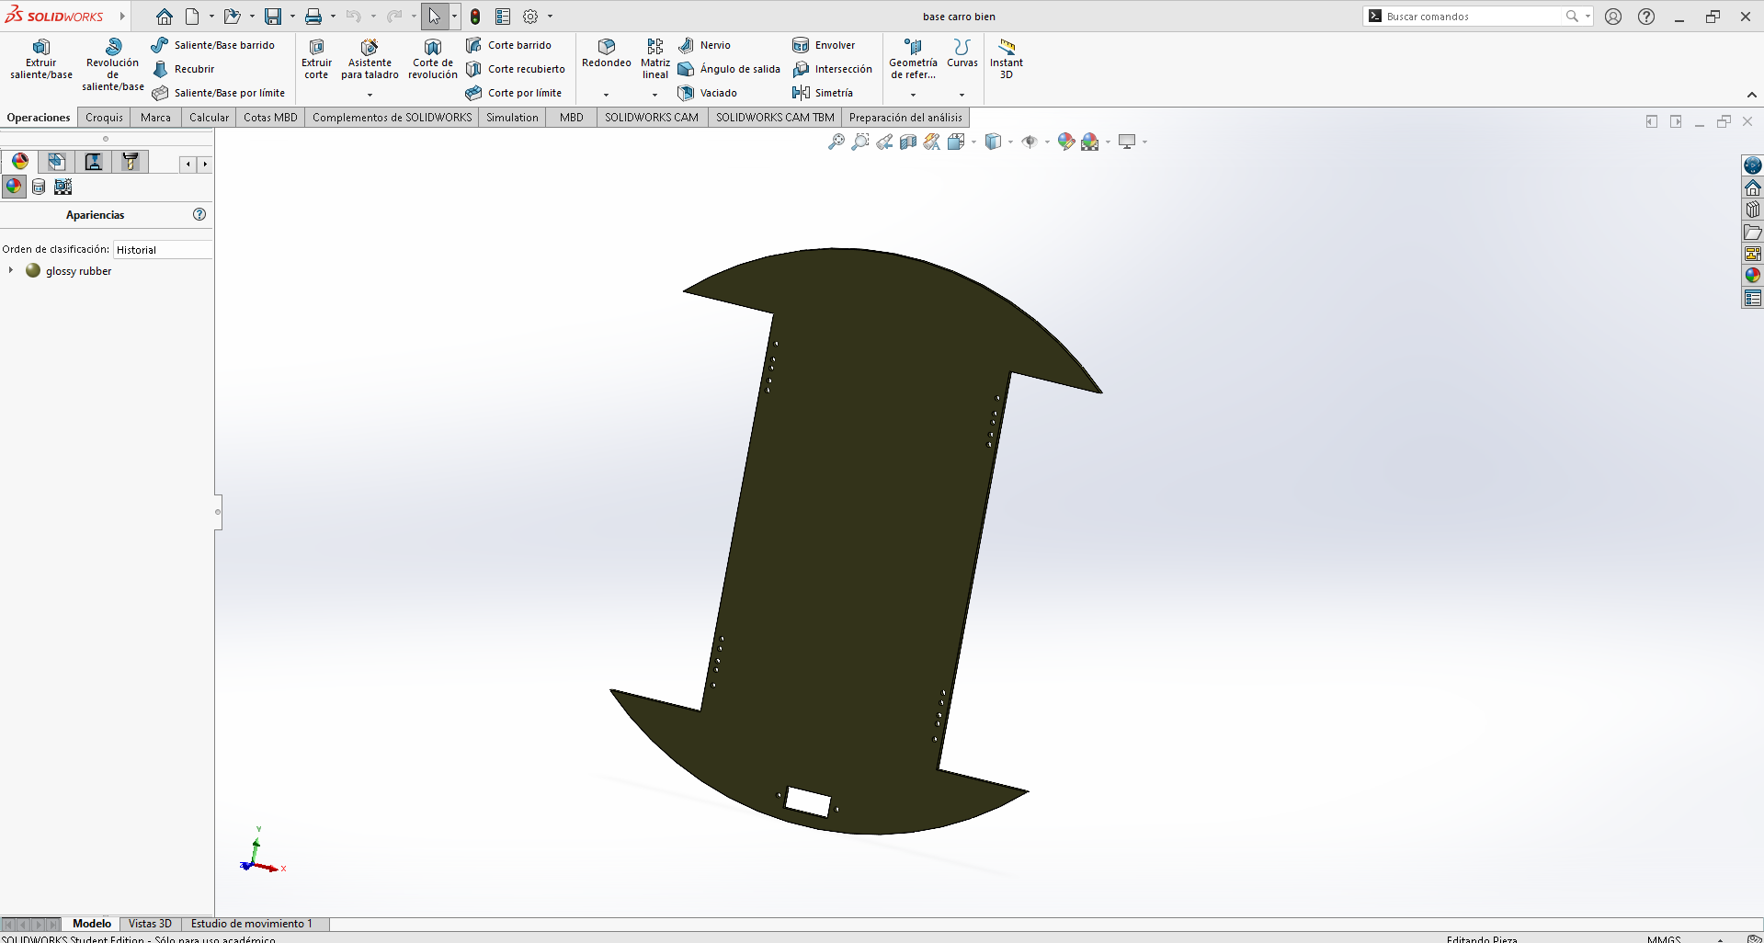
Task: Switch to the Simulation tab
Action: (512, 118)
